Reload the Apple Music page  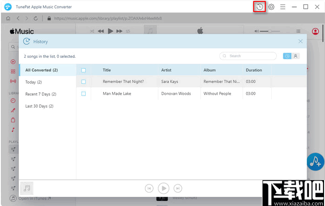[x=36, y=18]
